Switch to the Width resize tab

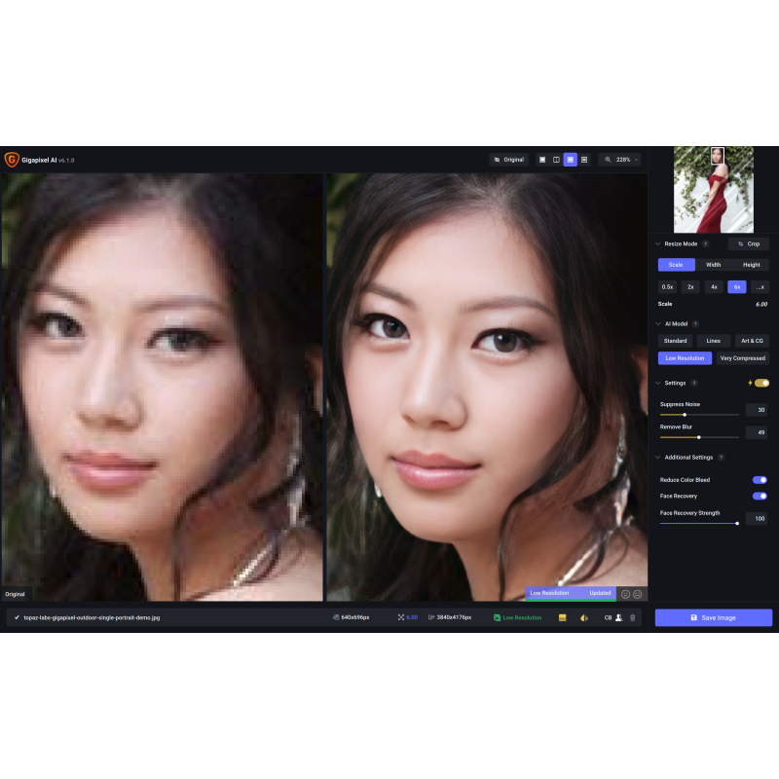coord(714,265)
